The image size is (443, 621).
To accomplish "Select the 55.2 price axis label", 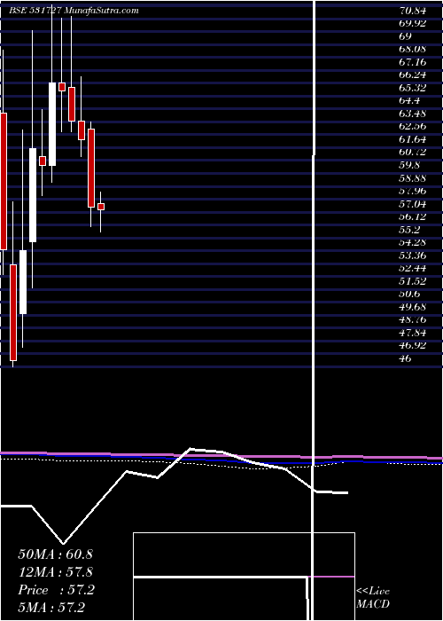I will click(409, 229).
